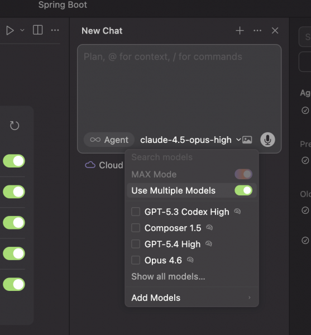This screenshot has width=311, height=335.
Task: Select the Composer 1.5 model entry
Action: 173,228
